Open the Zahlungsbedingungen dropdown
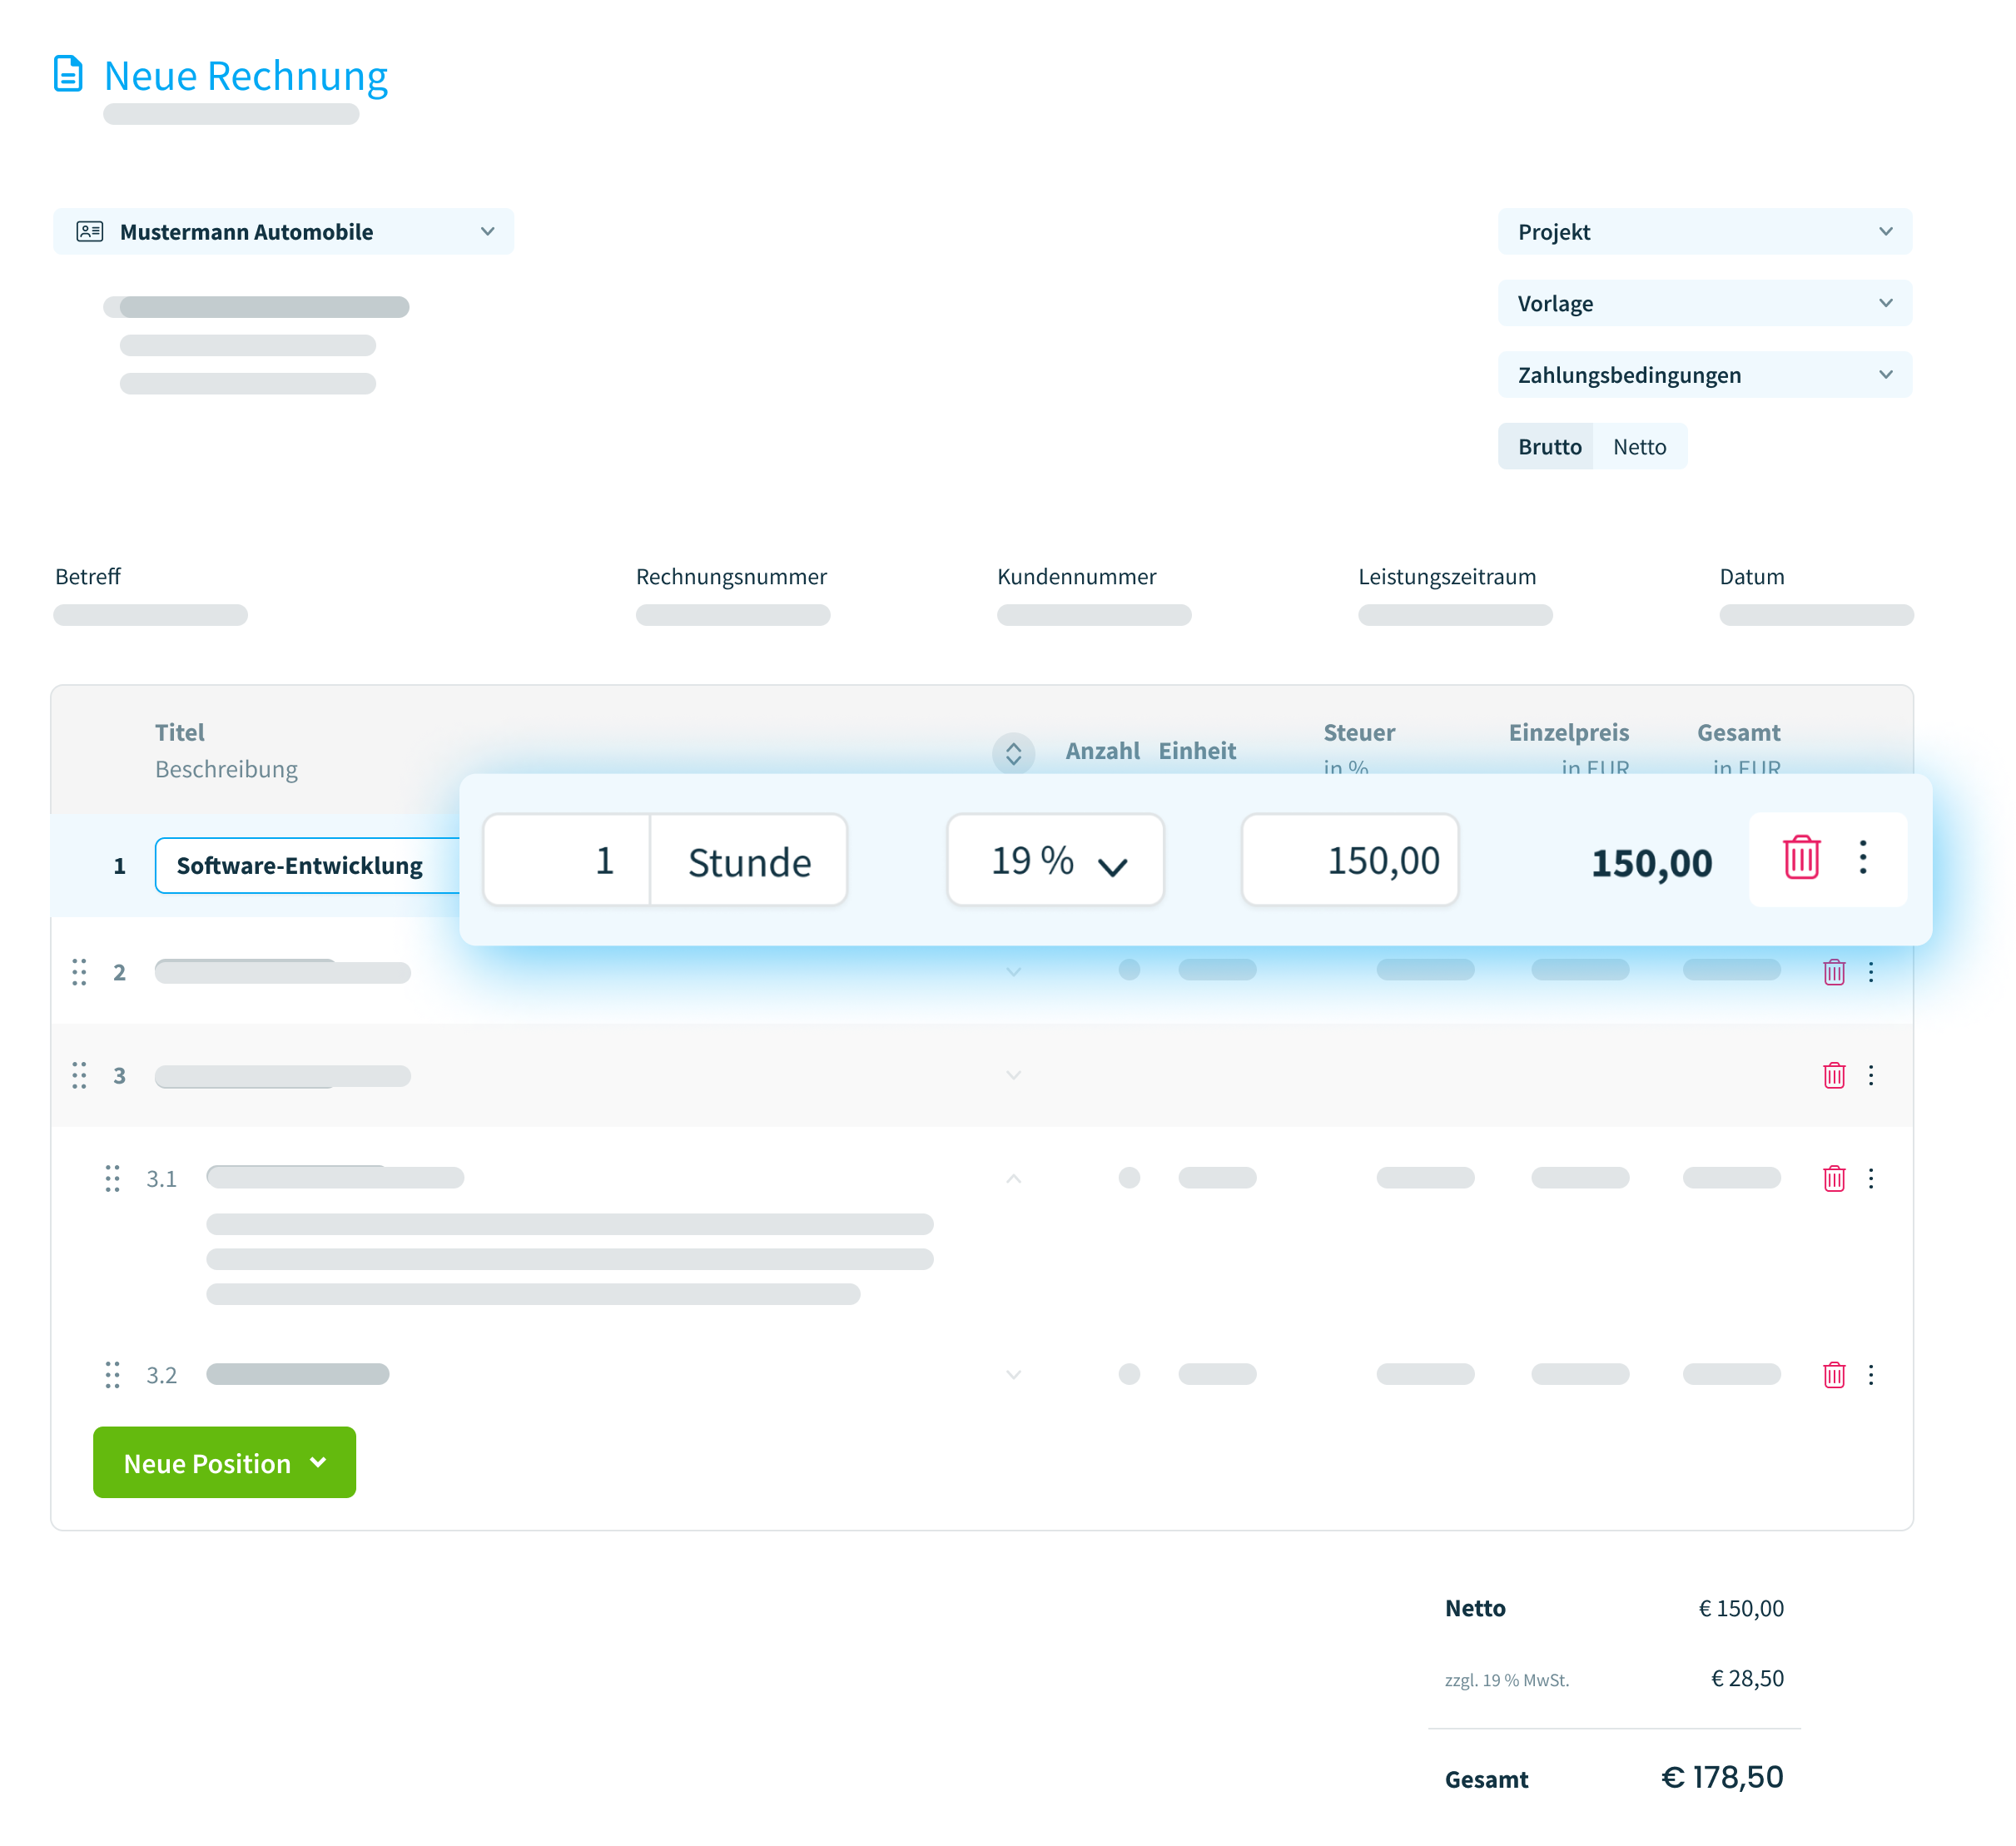The width and height of the screenshot is (2016, 1846). [1704, 375]
